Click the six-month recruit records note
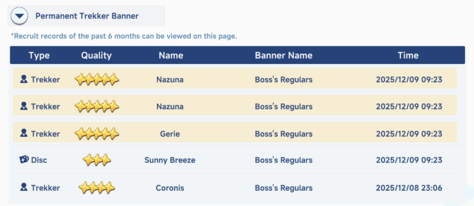474x206 pixels. pos(124,36)
